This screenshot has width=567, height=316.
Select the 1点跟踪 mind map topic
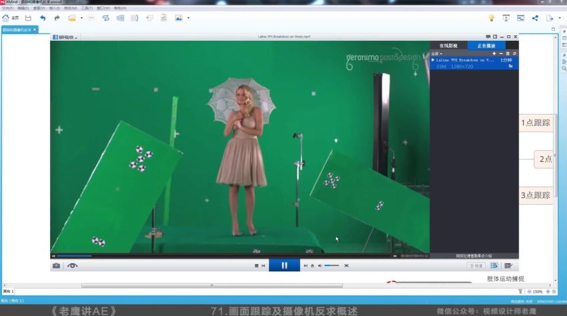coord(536,123)
